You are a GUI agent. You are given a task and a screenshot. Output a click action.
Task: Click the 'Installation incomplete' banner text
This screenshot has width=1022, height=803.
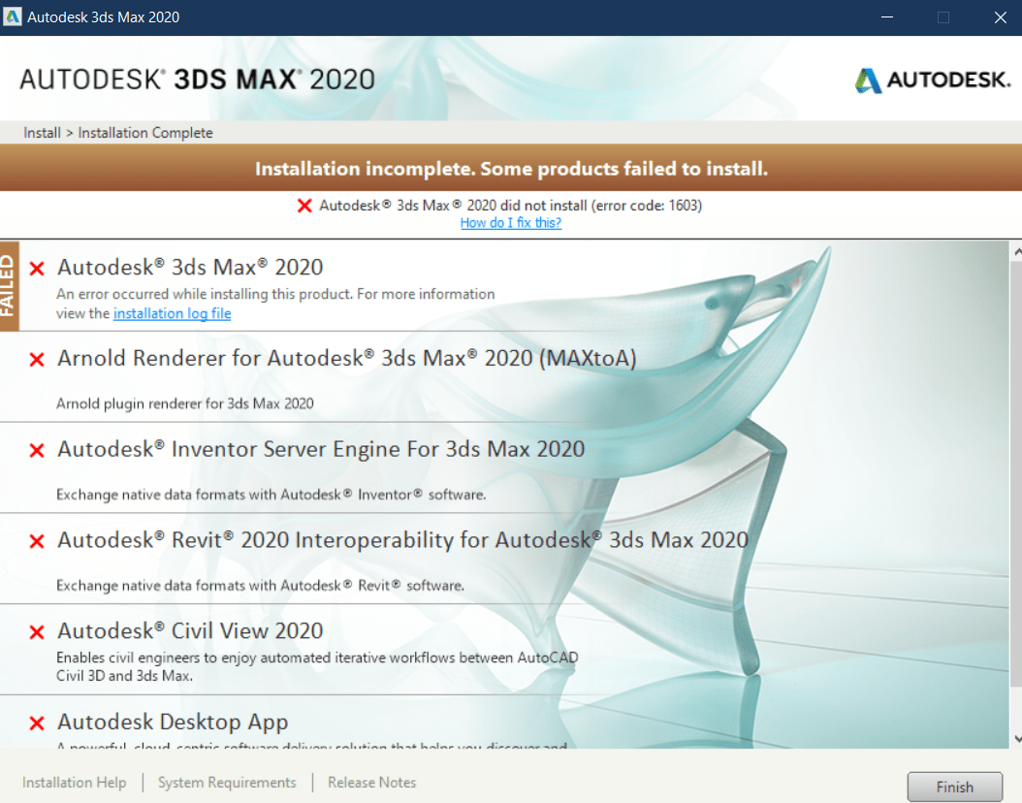(511, 169)
